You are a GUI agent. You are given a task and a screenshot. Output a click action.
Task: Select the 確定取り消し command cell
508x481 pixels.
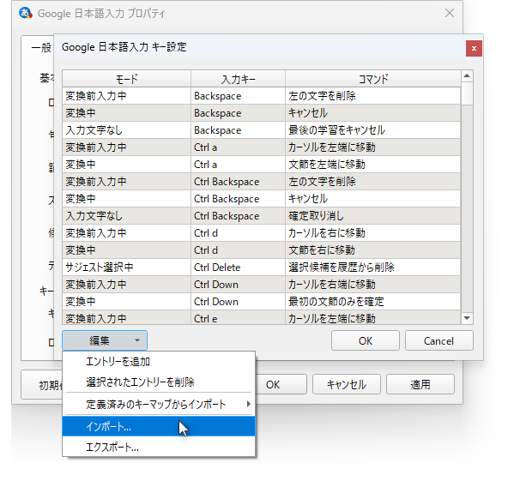point(373,216)
